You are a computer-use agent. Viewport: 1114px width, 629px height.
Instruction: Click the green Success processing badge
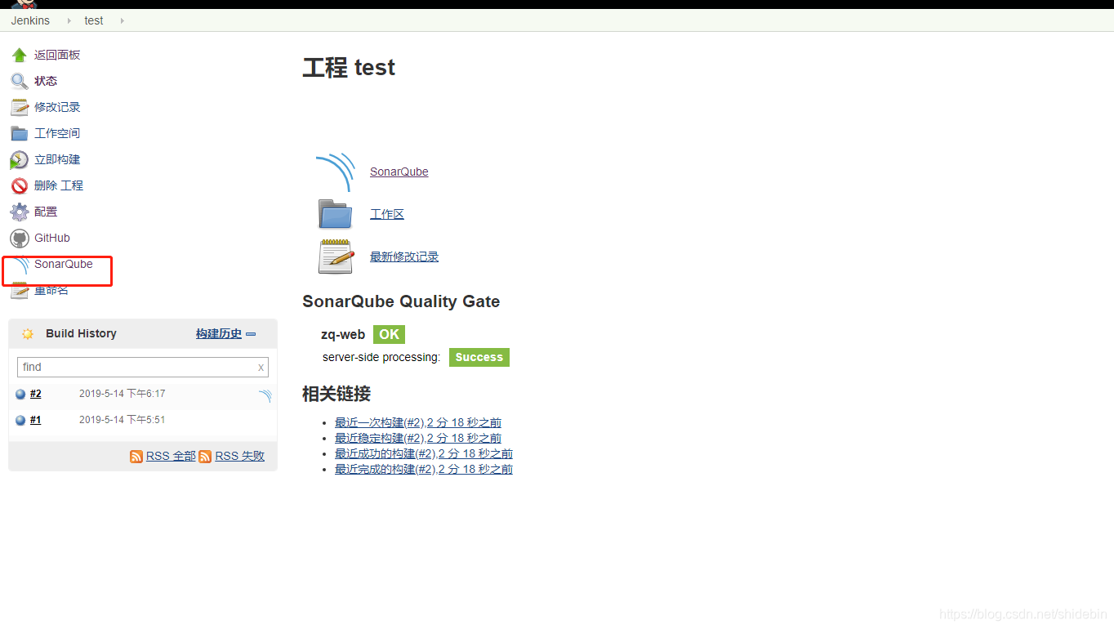[479, 357]
